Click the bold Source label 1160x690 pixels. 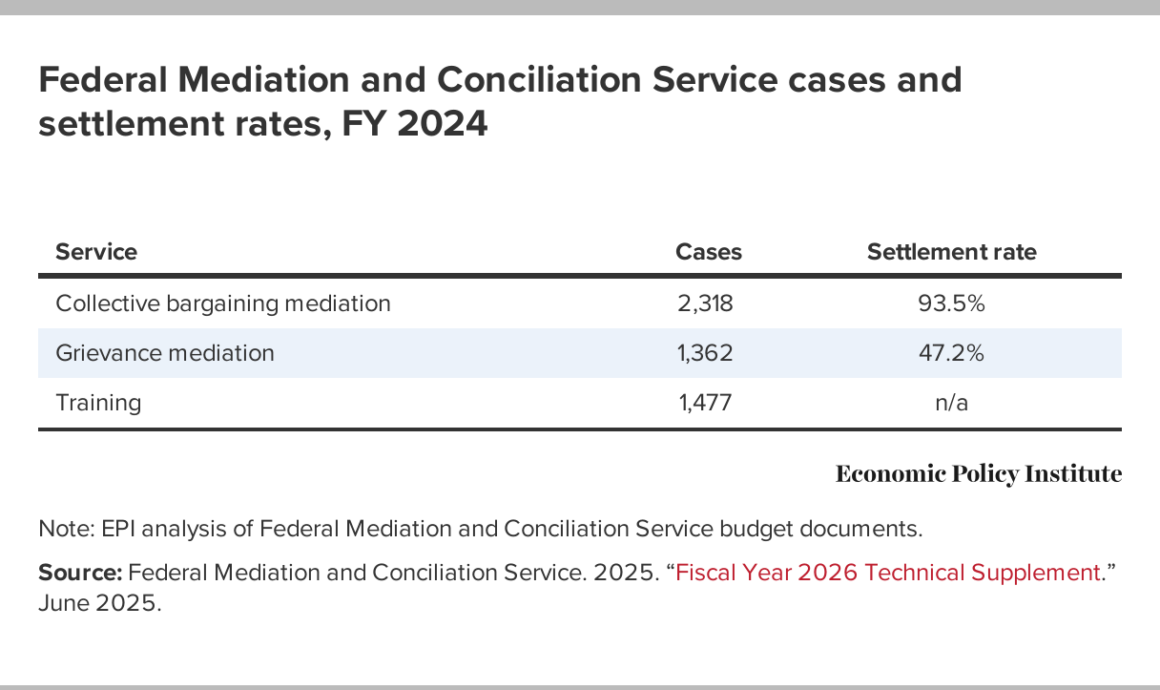point(80,573)
